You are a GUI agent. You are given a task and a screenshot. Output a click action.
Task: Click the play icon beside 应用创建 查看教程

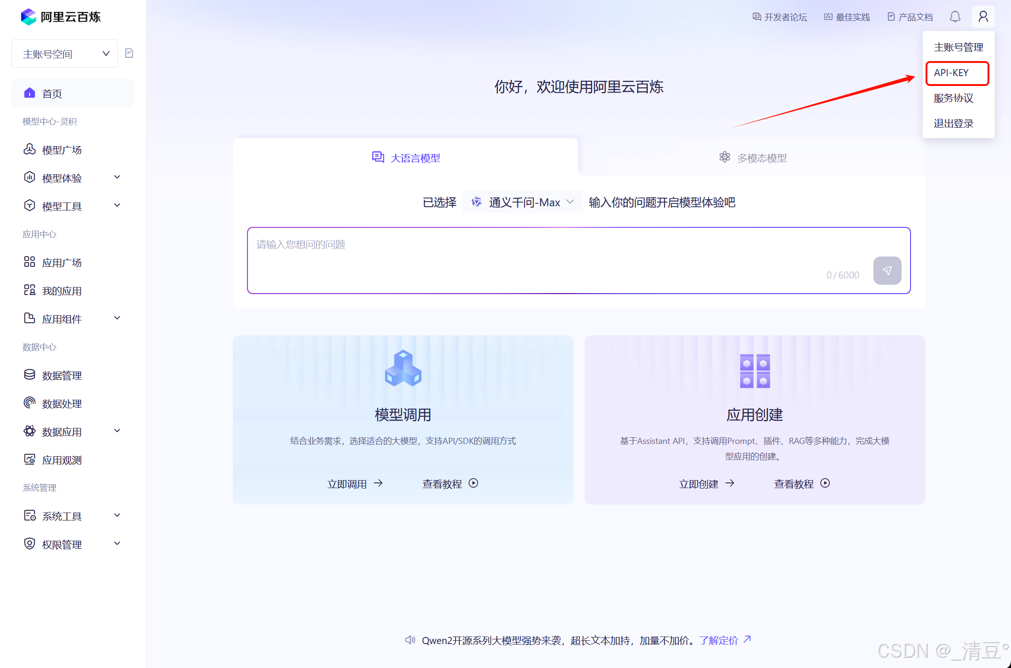(825, 483)
